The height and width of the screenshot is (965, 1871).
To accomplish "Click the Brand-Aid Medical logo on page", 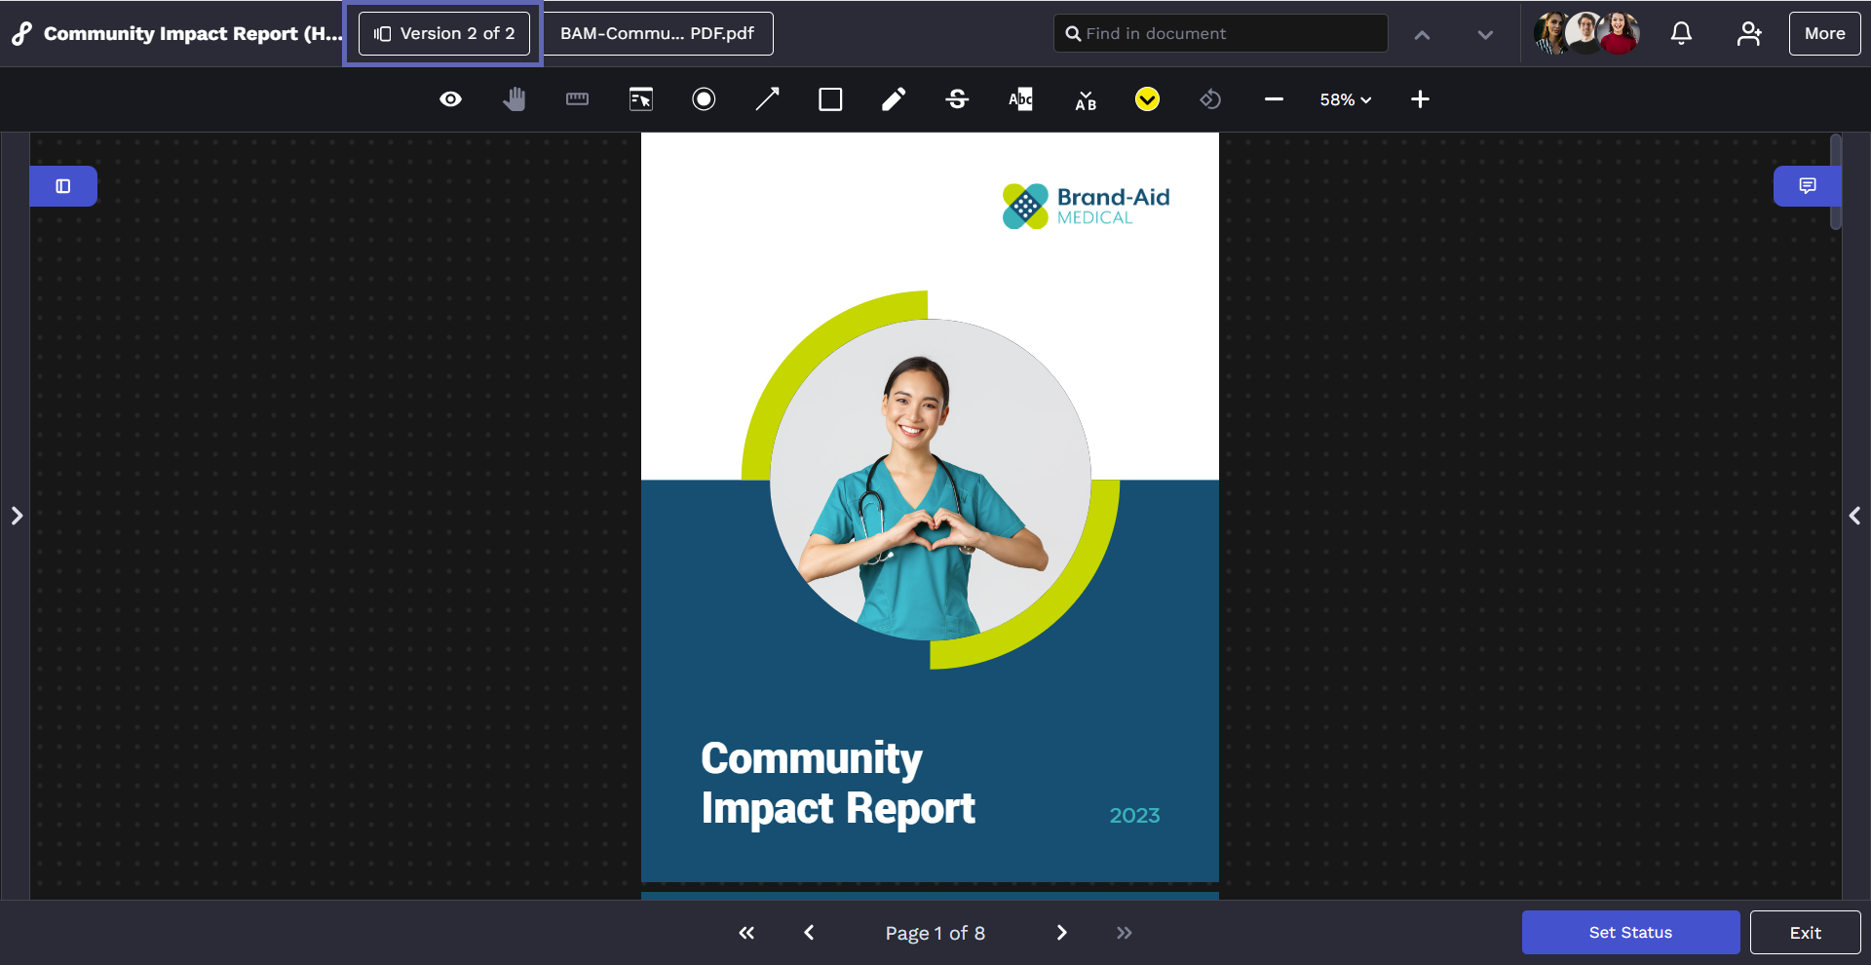I will pyautogui.click(x=1086, y=206).
